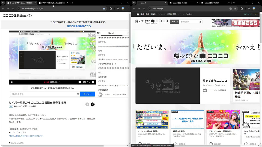Open 大百科 in the niconico navigation bar
Viewport: 262px width, 147px height.
169,14
